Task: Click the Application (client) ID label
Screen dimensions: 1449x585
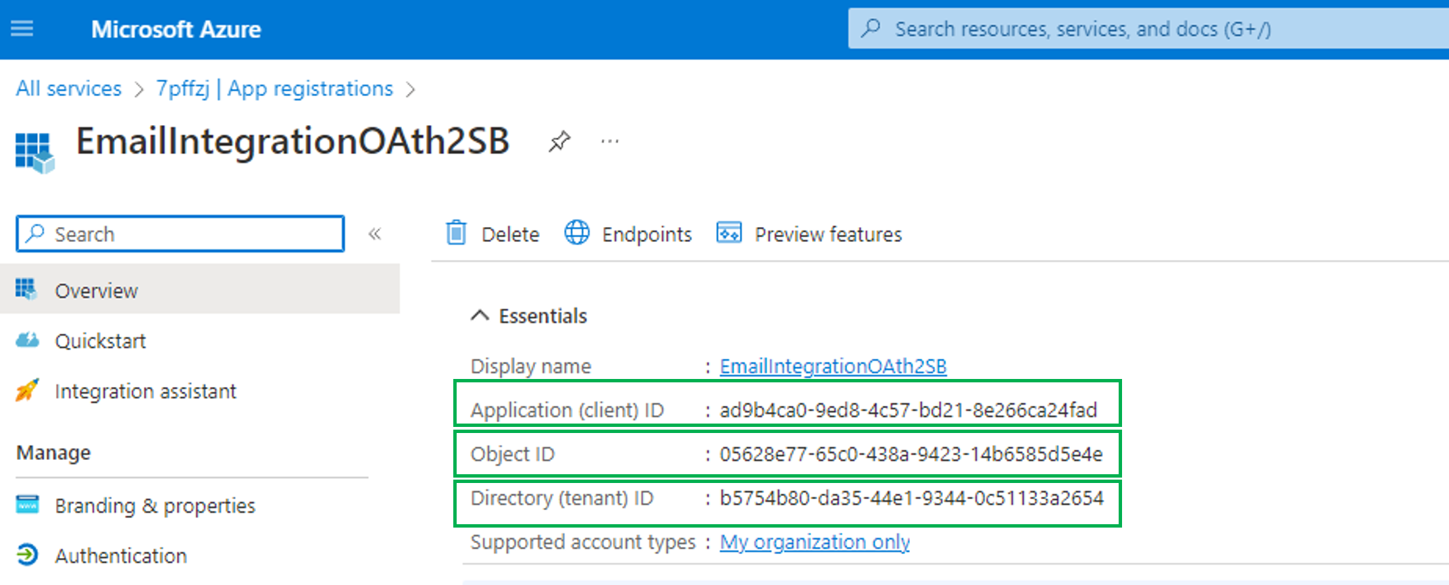Action: (x=567, y=410)
